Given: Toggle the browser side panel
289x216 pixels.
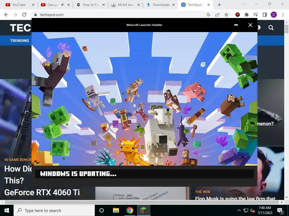Looking at the screenshot, I should (x=265, y=15).
